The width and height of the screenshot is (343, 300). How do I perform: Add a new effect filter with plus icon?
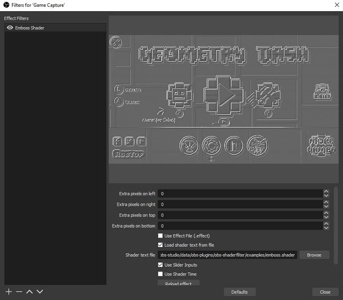point(9,292)
